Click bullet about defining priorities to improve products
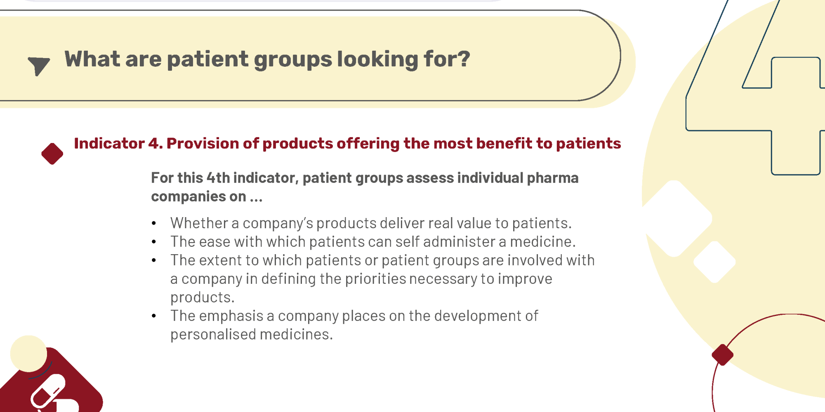 click(382, 279)
